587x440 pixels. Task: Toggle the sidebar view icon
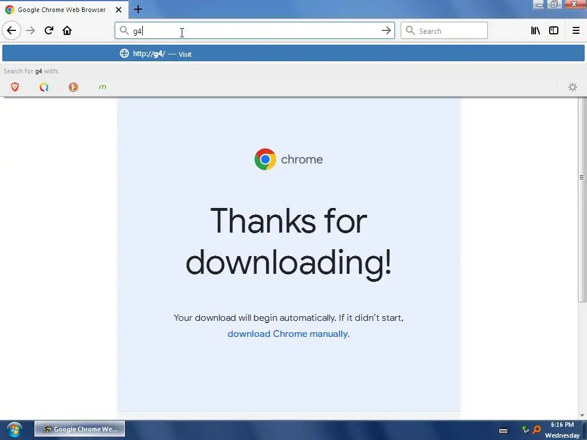click(554, 30)
